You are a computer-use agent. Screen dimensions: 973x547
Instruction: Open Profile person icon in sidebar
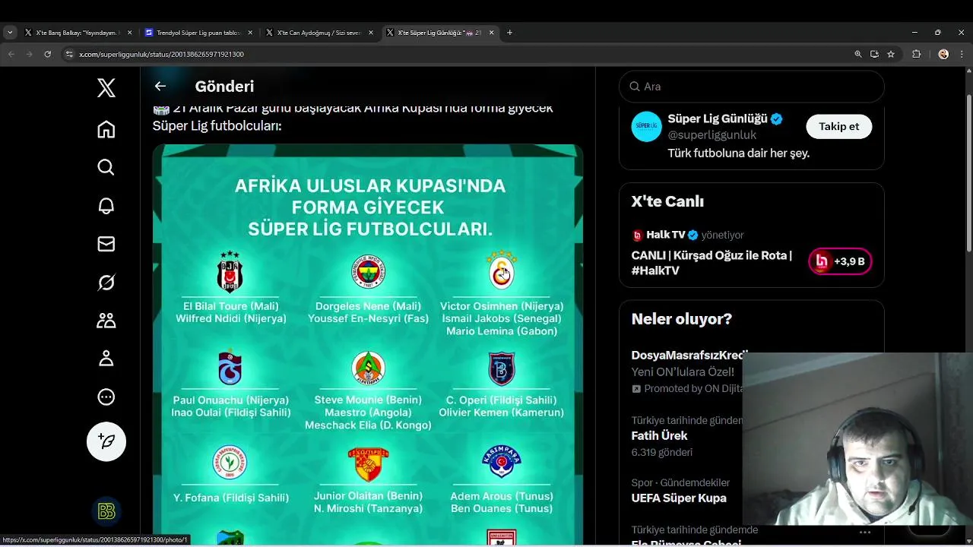coord(106,359)
